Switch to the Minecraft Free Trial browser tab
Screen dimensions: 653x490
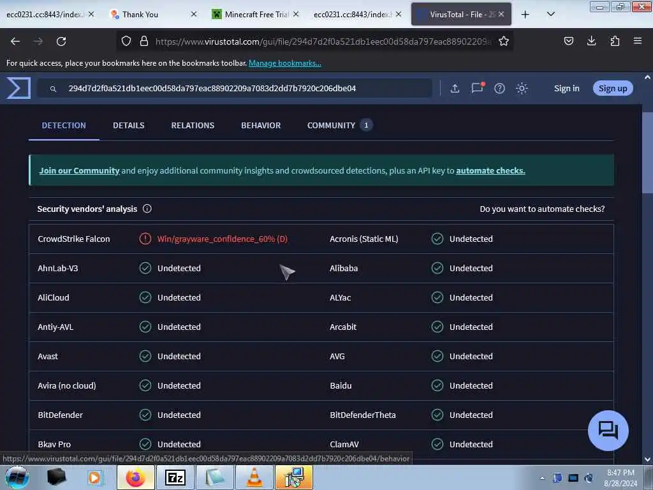[x=256, y=15]
